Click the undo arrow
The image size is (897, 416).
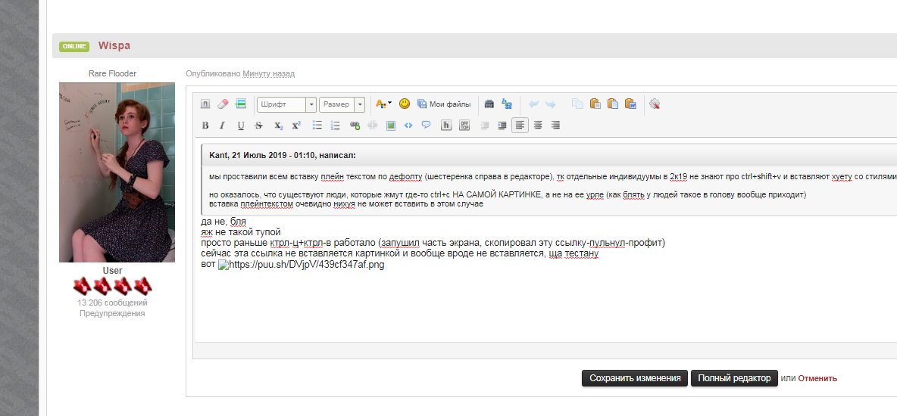pos(533,104)
